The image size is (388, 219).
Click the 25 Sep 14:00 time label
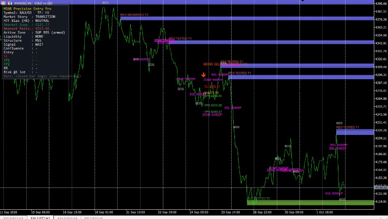click(x=230, y=212)
